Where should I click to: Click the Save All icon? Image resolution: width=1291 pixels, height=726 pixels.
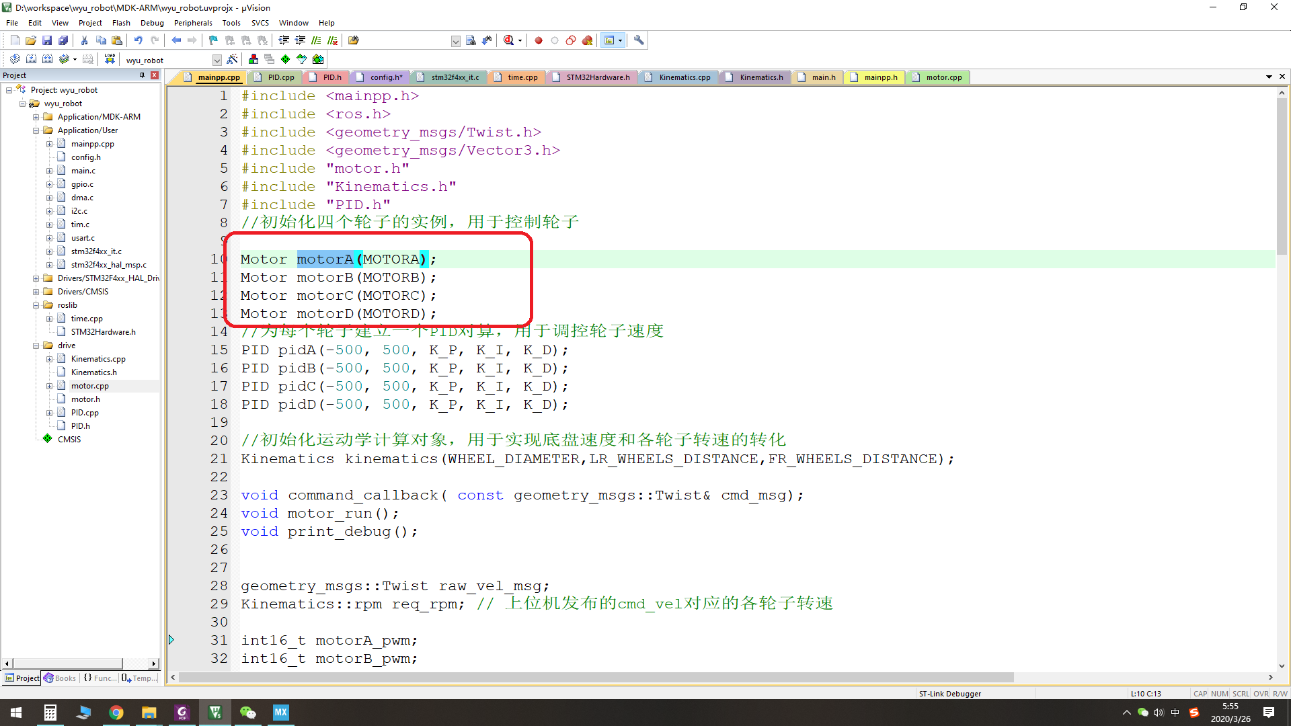63,40
